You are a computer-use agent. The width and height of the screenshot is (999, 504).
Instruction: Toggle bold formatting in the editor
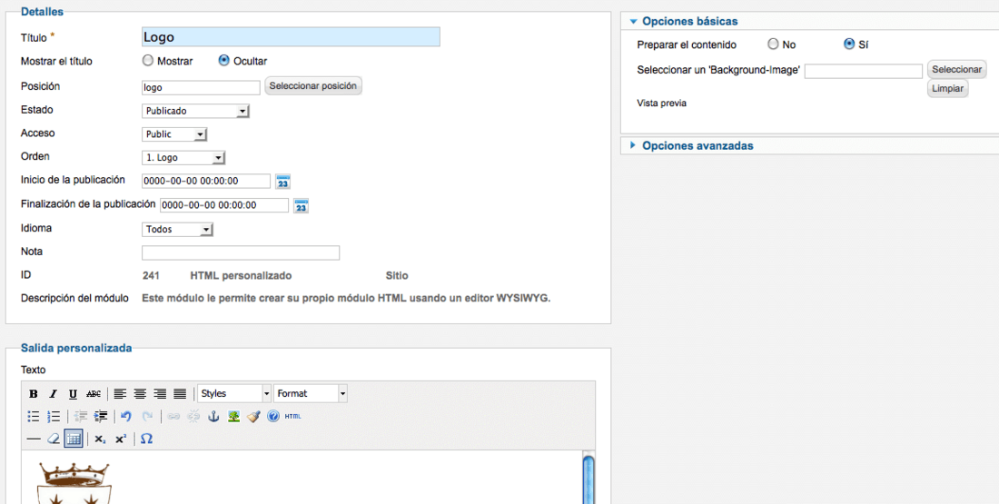tap(34, 394)
